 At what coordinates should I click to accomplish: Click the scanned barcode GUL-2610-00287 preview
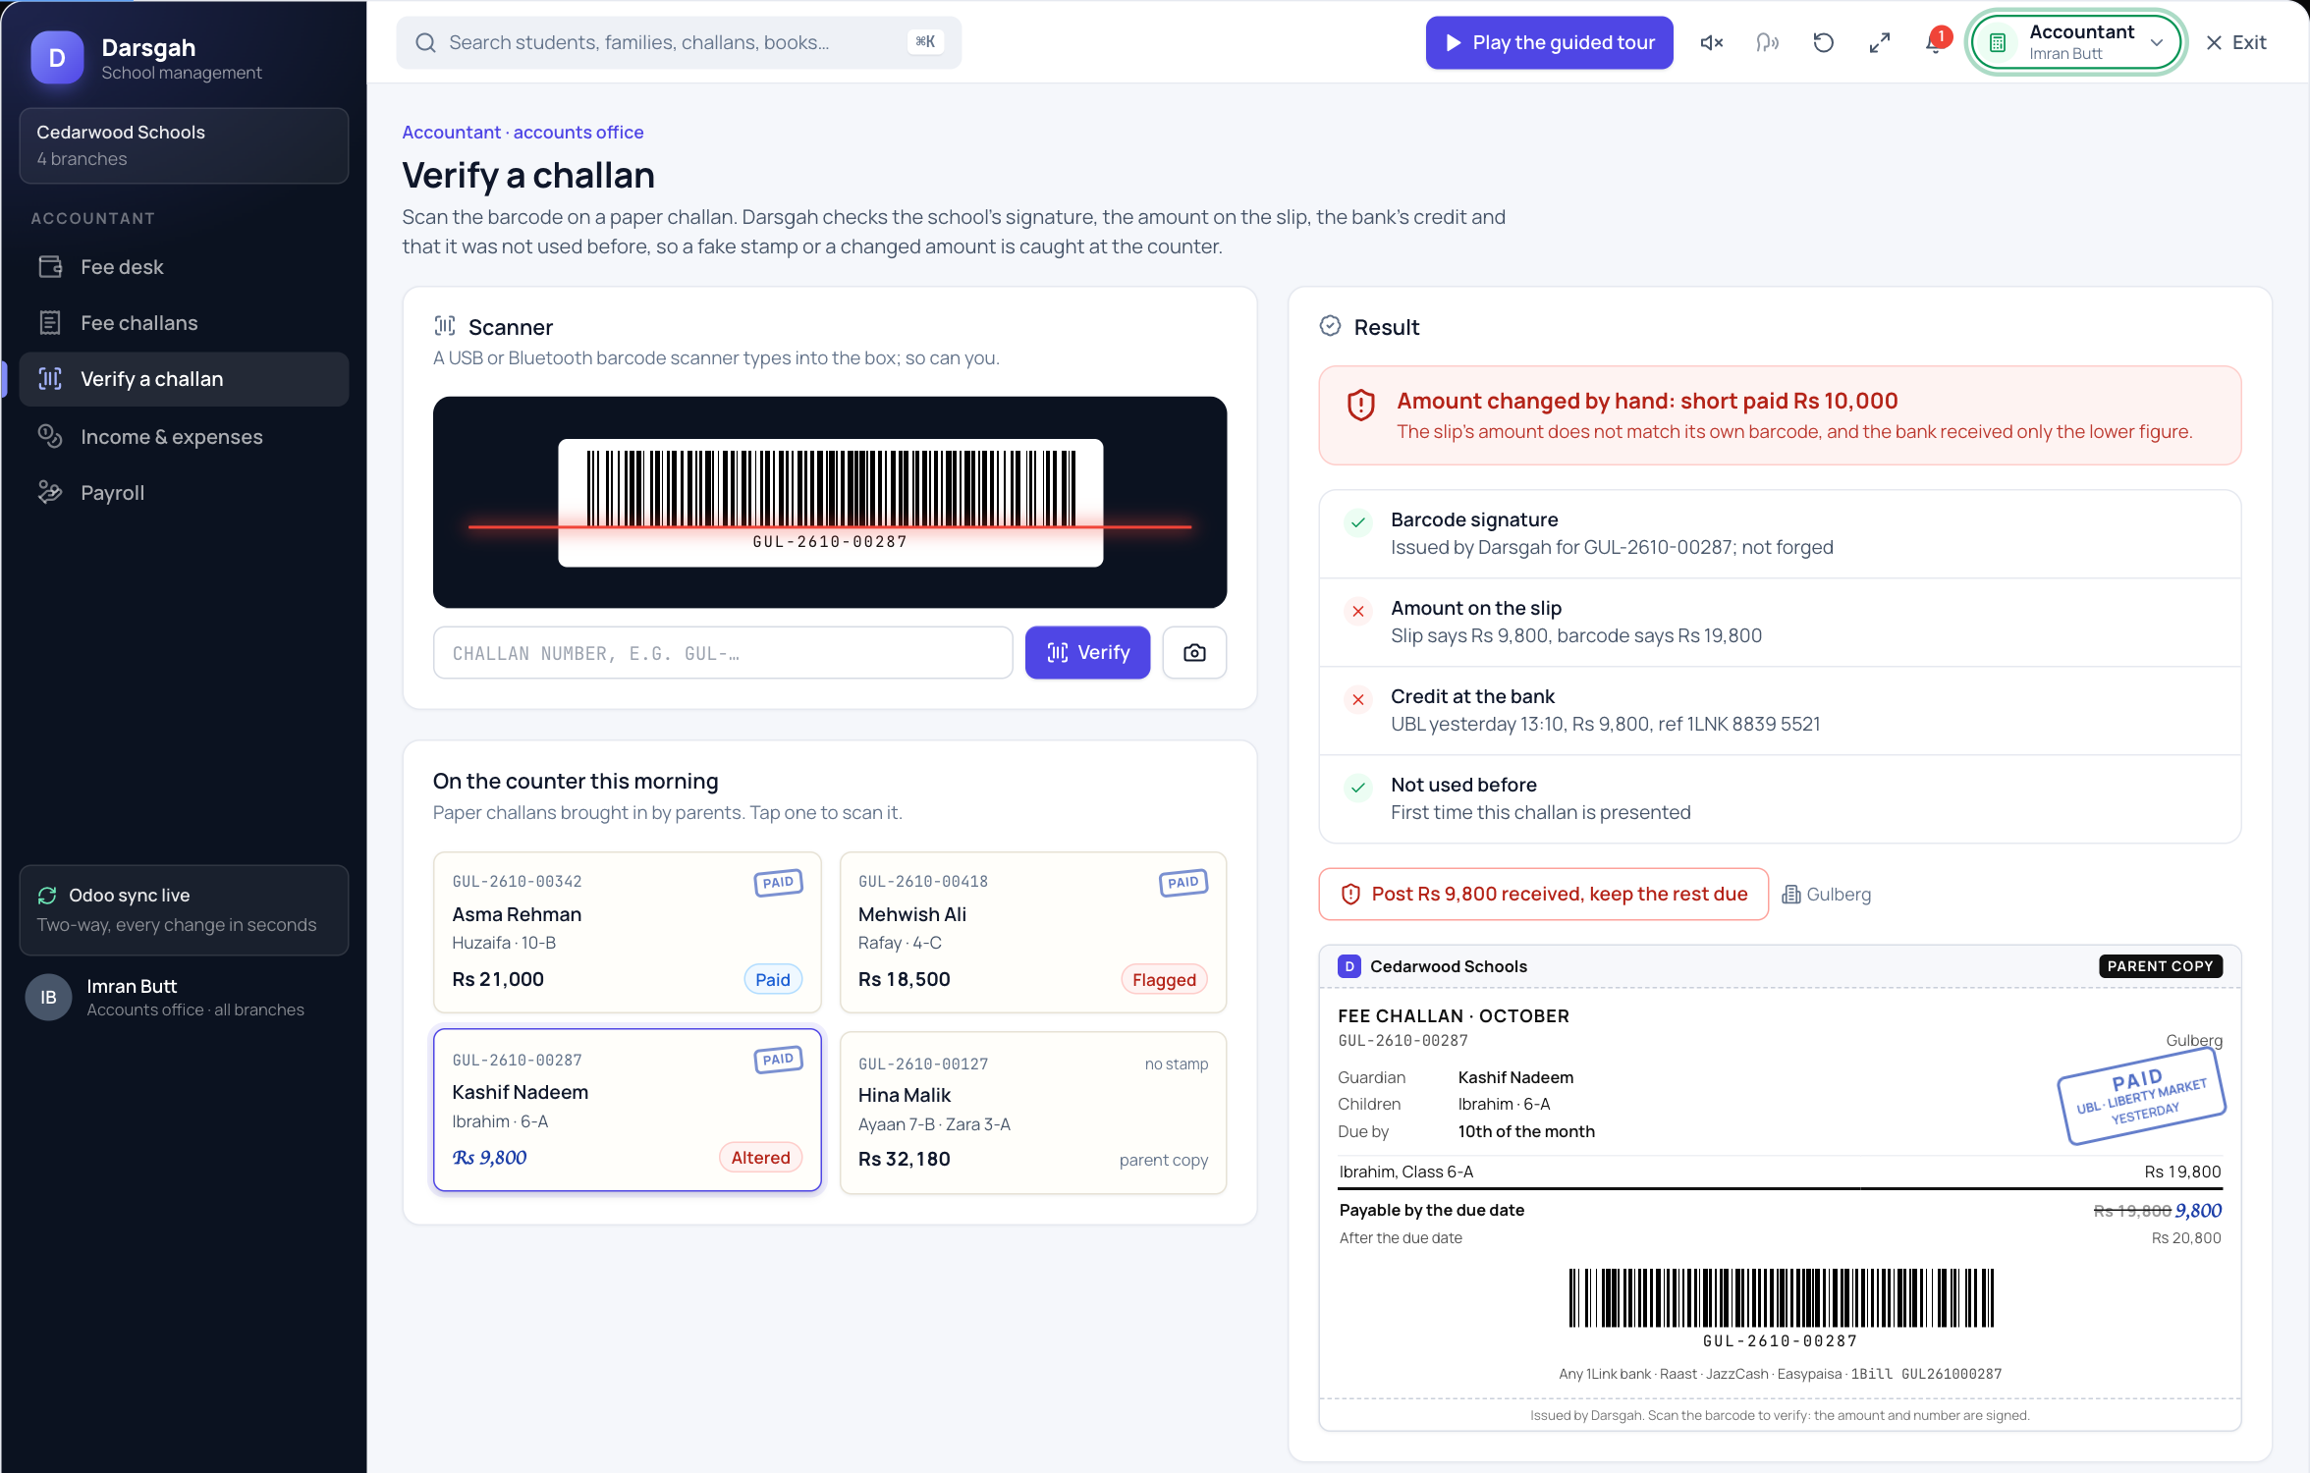[830, 502]
